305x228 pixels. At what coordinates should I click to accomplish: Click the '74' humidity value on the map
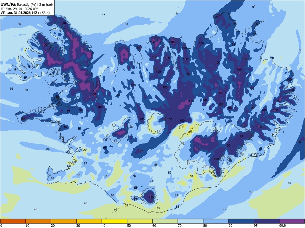coord(289,183)
